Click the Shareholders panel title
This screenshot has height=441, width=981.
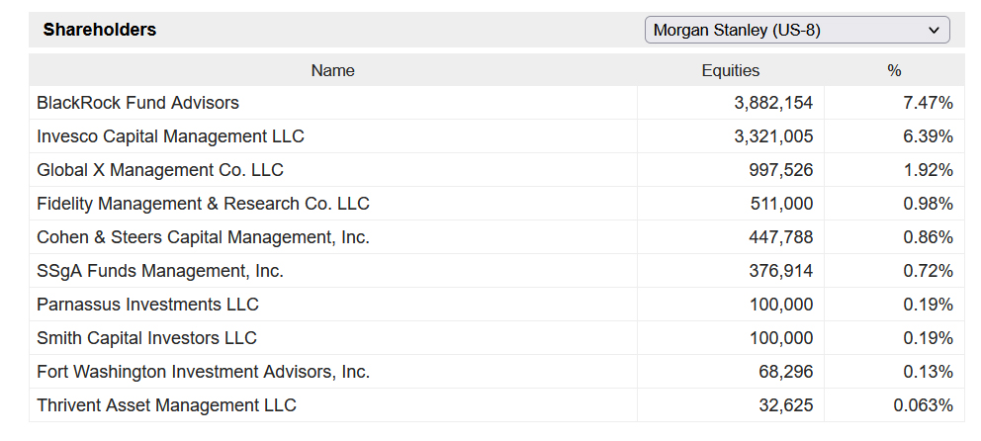100,30
